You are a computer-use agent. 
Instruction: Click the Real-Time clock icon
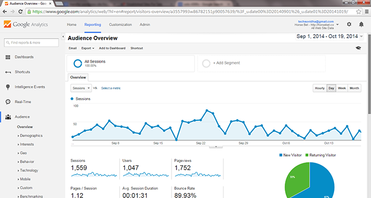point(8,102)
